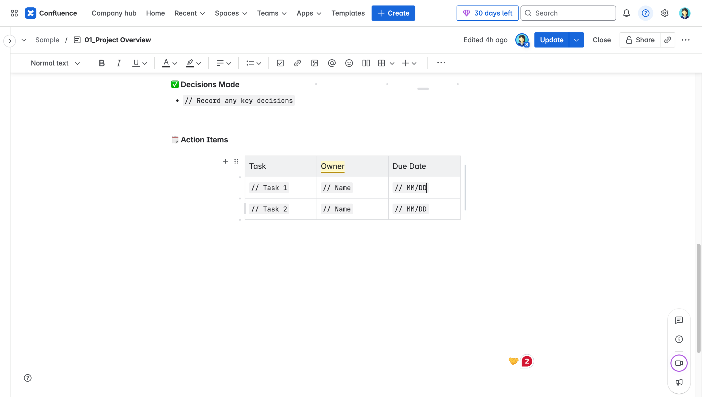Open the Normal text style dropdown
Viewport: 702px width, 397px height.
(x=55, y=63)
